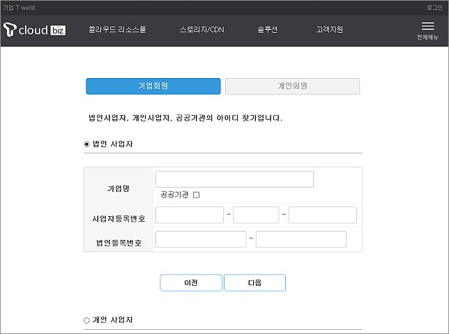The width and height of the screenshot is (449, 334).
Task: Select the 법인 사업자 radio button
Action: coord(86,144)
